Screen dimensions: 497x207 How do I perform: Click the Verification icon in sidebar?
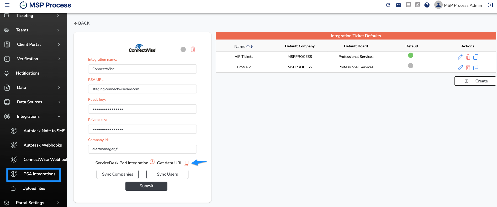(7, 59)
